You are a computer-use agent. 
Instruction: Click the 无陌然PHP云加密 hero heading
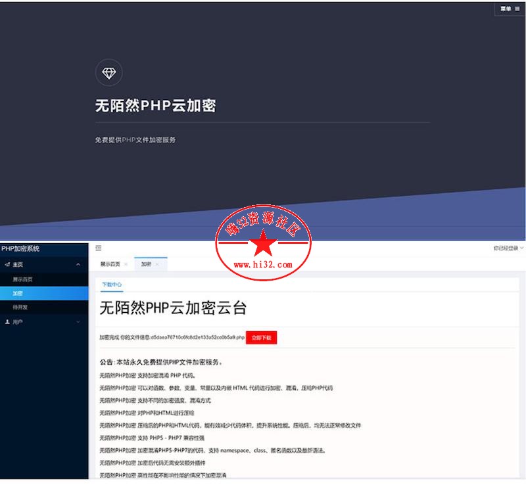(x=155, y=106)
